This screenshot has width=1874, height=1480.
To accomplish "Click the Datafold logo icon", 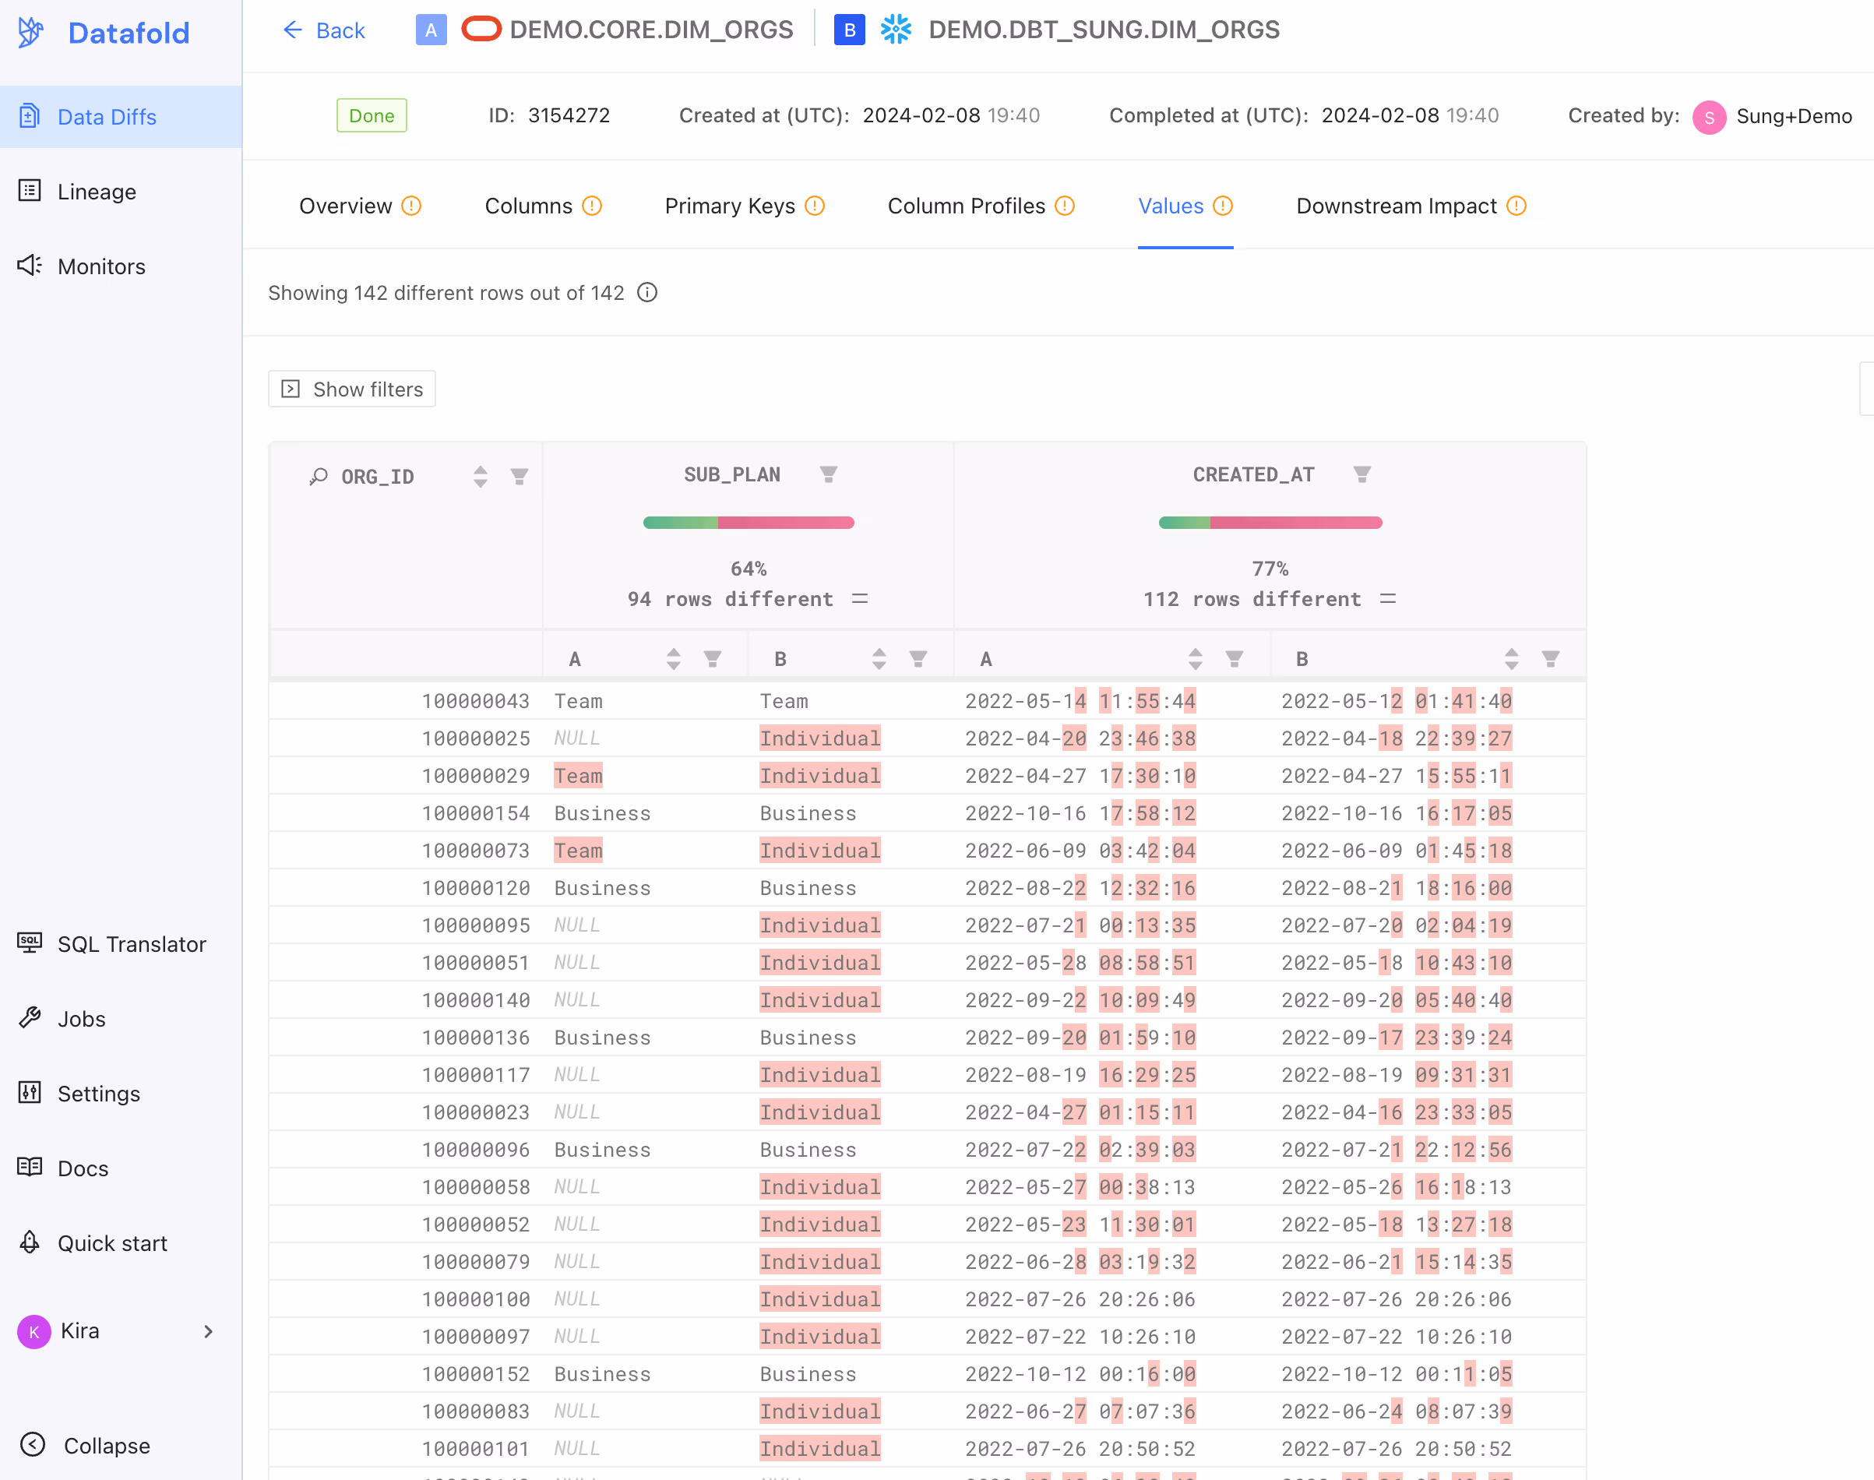I will pos(31,33).
